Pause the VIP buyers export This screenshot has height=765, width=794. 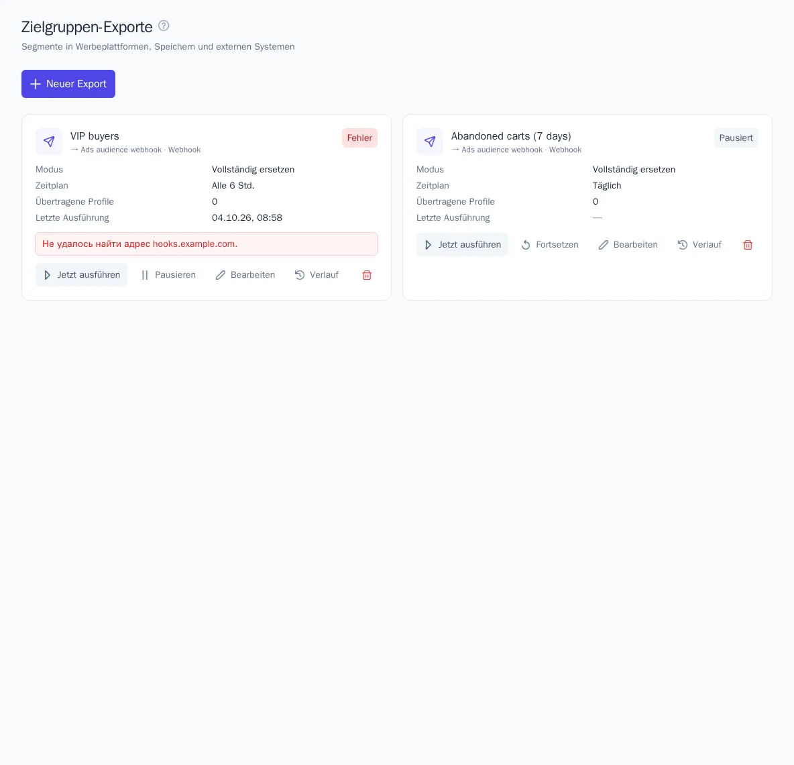(x=168, y=275)
